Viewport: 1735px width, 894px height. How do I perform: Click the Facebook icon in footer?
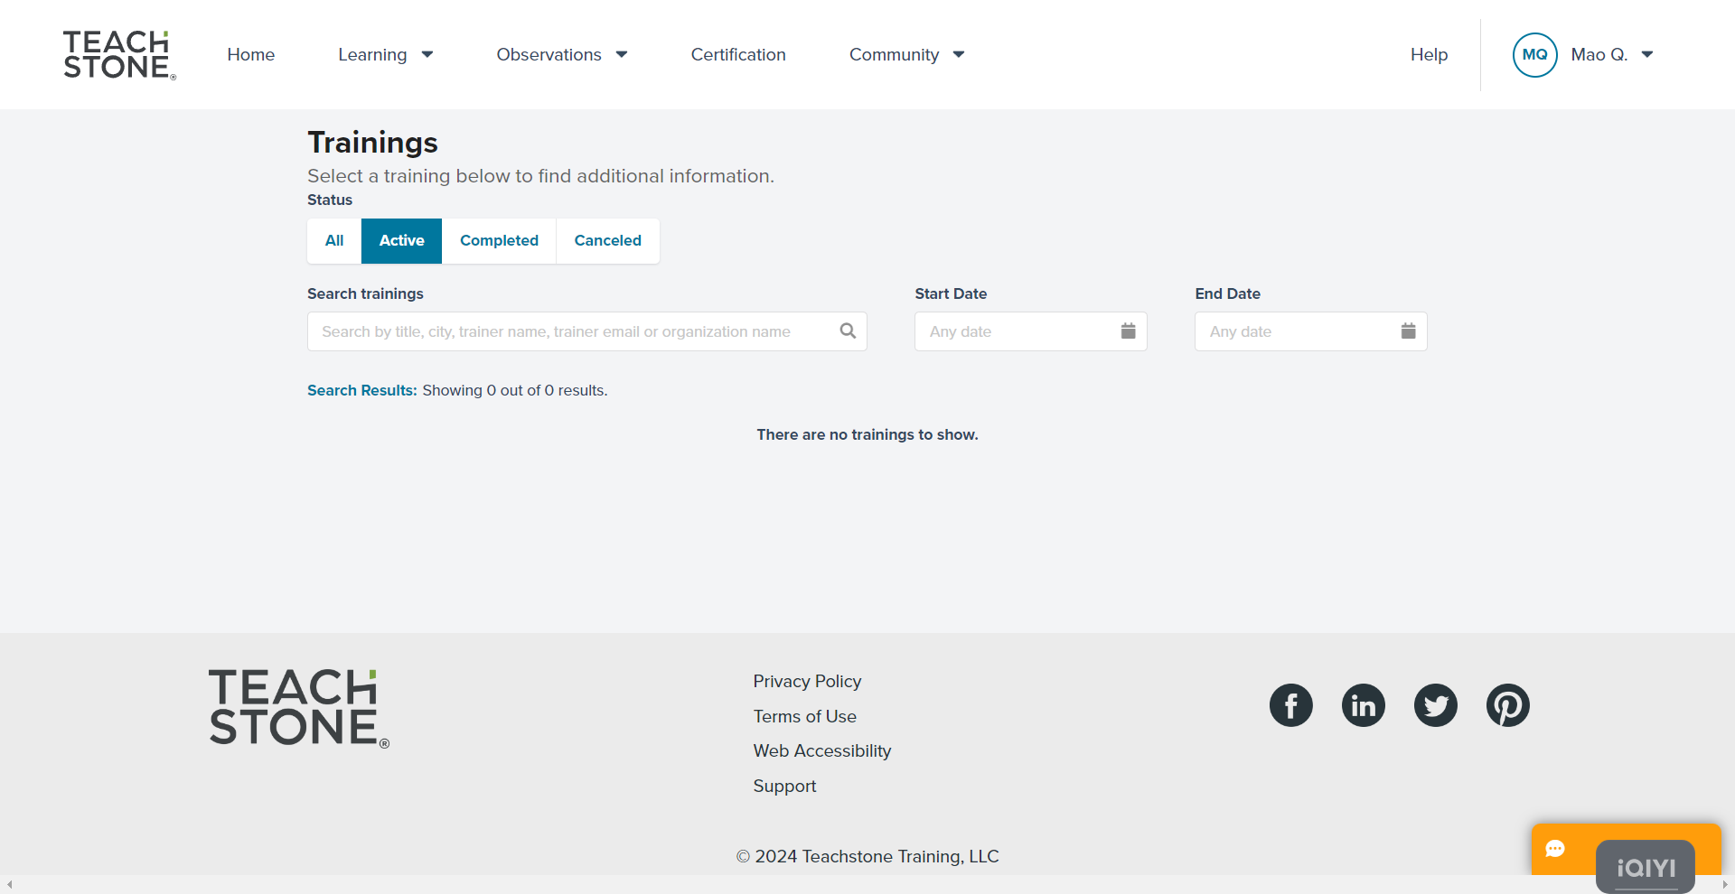[1290, 705]
